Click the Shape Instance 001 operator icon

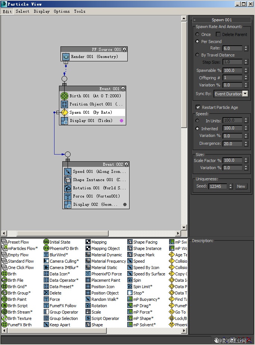[x=68, y=180]
